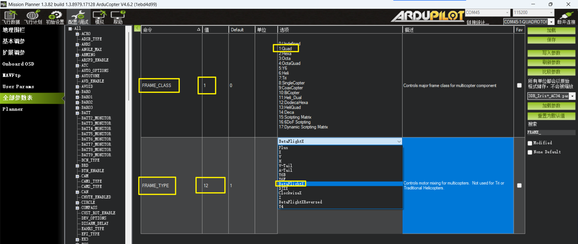Image resolution: width=578 pixels, height=244 pixels.
Task: Click the 写入参数 write params button
Action: pos(551,53)
